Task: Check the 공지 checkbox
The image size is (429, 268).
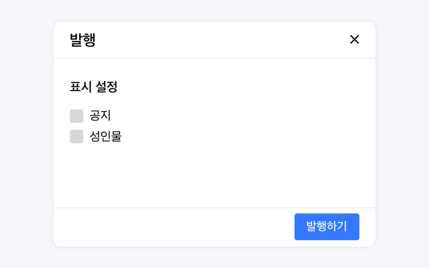Action: (x=76, y=116)
